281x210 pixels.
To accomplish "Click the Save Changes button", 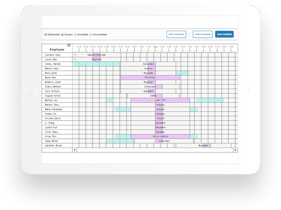I will (x=224, y=34).
